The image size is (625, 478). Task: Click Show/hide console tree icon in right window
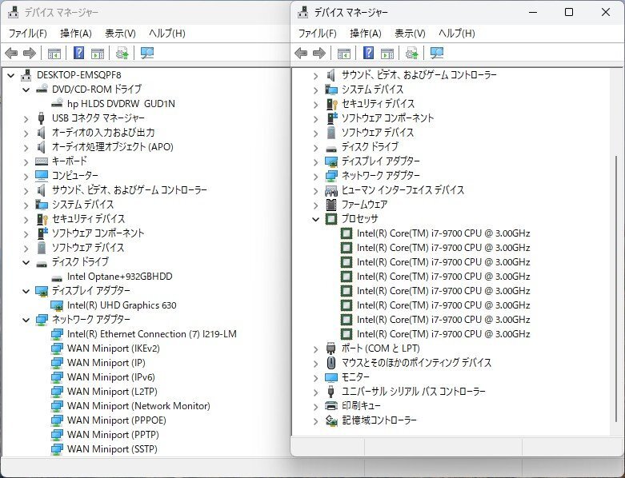344,53
